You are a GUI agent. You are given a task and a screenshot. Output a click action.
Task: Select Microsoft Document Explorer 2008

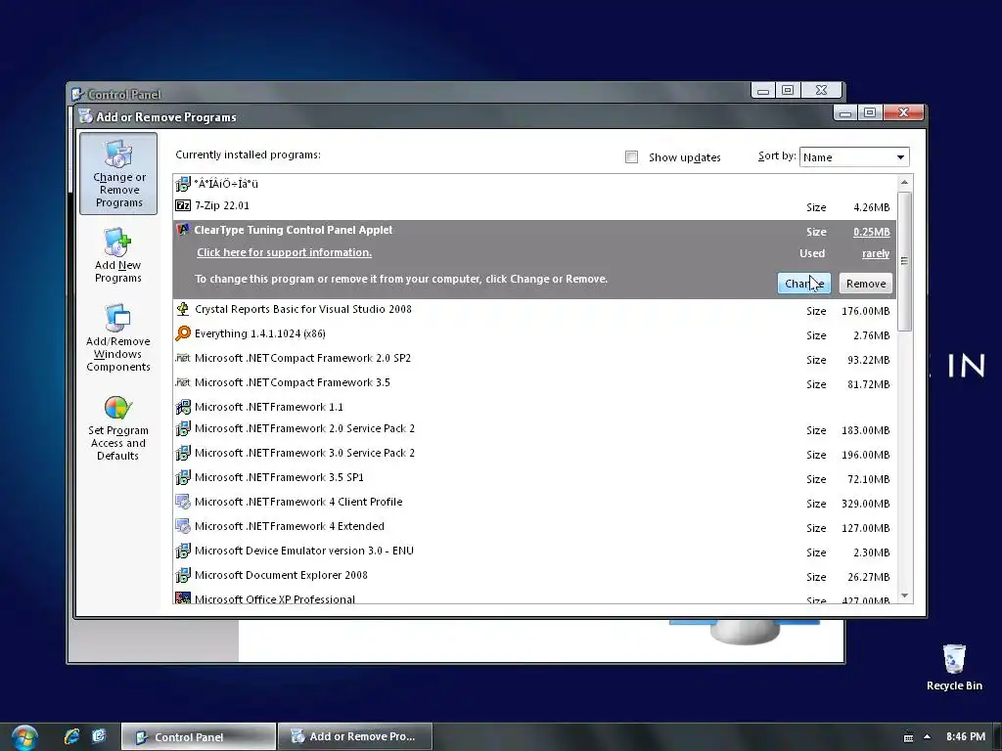point(534,575)
